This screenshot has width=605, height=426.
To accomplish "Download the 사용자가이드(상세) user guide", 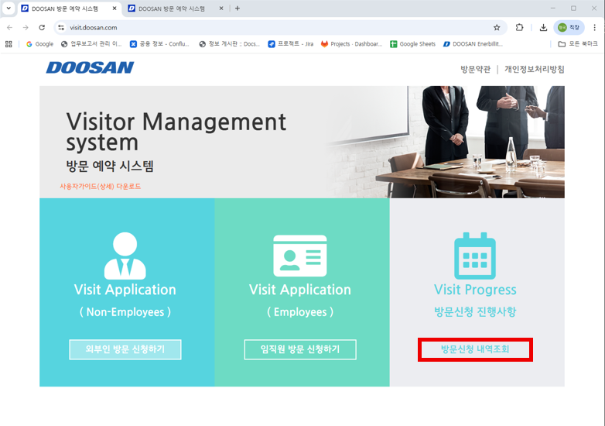I will point(101,187).
